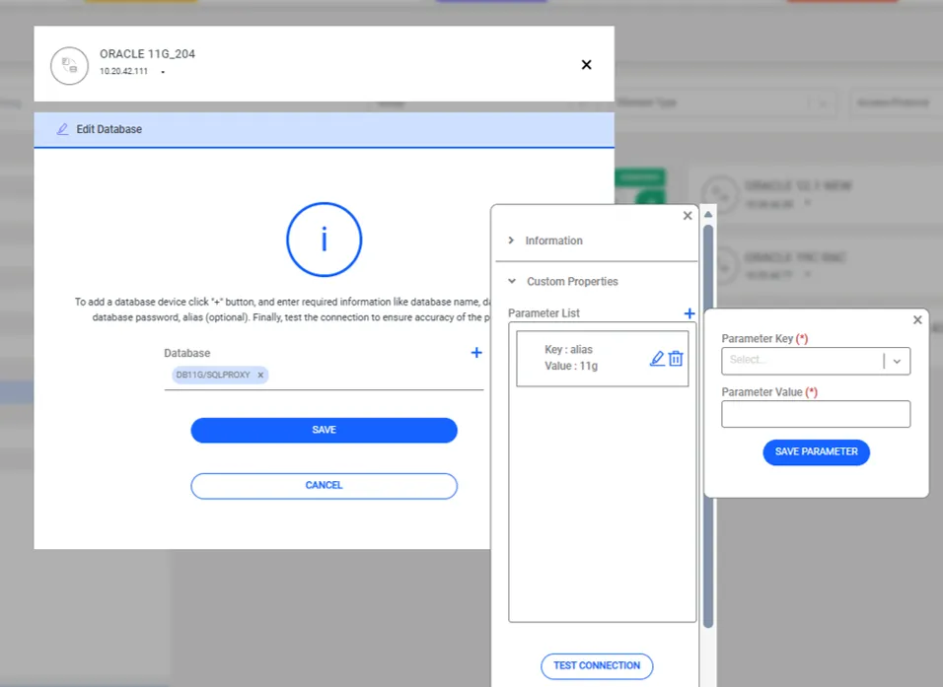
Task: Click the database device icon beside ORACLE 11G_204
Action: (69, 65)
